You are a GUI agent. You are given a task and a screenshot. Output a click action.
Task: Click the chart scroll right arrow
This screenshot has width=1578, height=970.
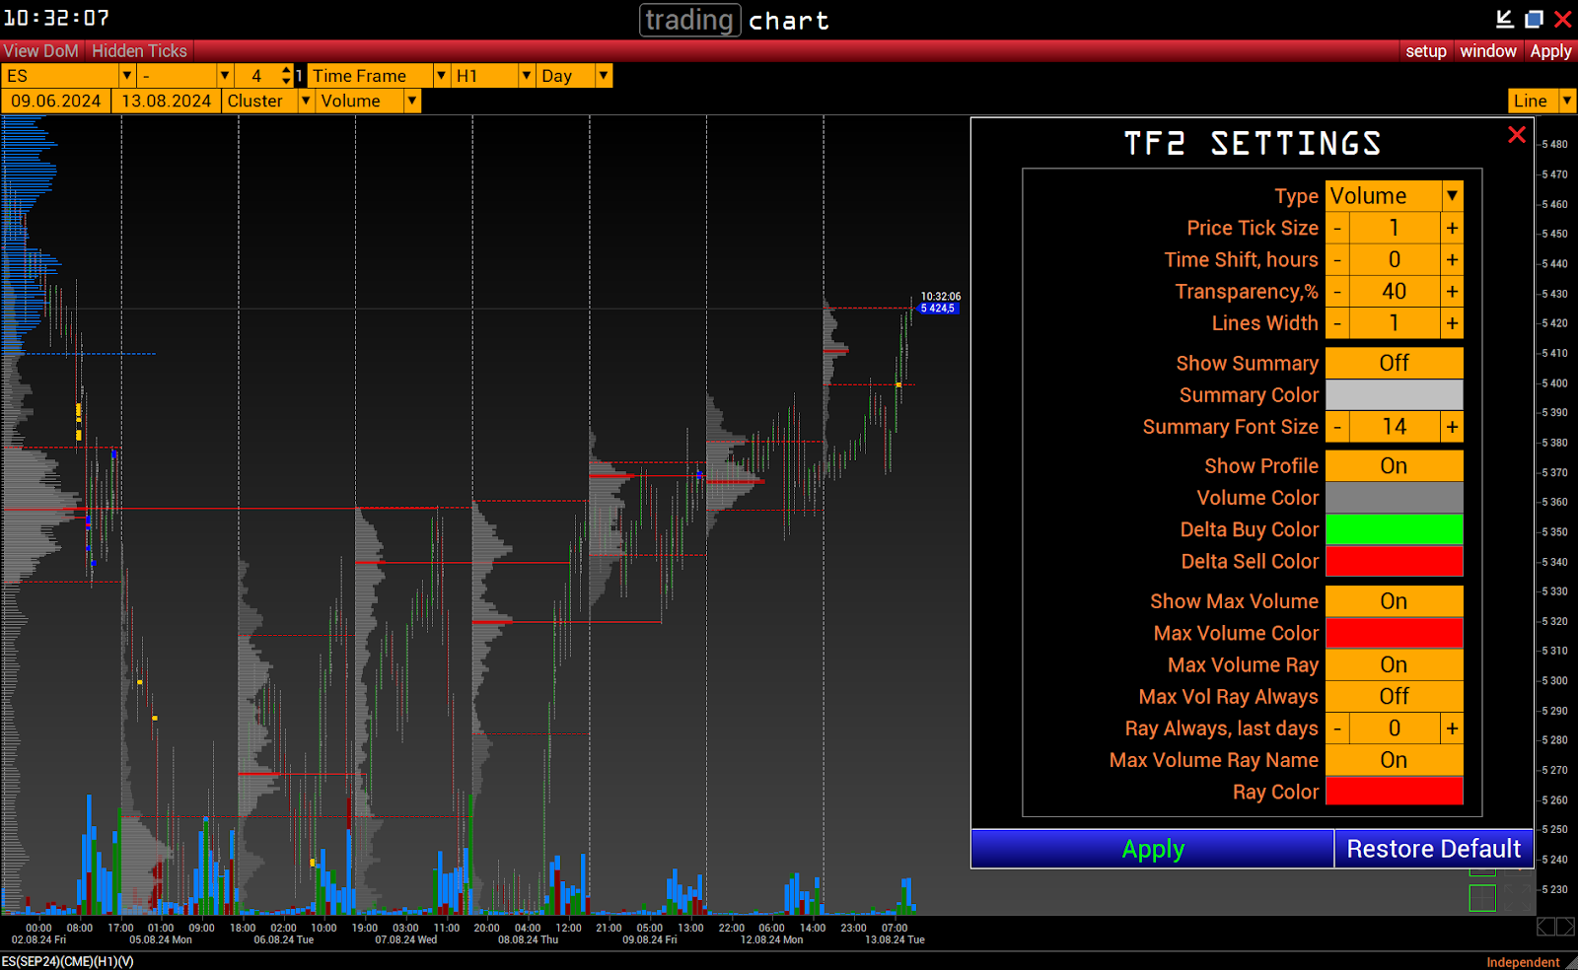click(x=1565, y=927)
